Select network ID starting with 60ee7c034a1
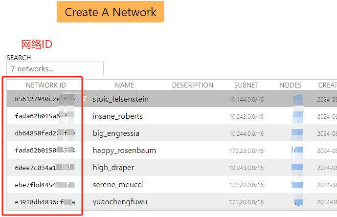This screenshot has height=217, width=337. [x=45, y=168]
